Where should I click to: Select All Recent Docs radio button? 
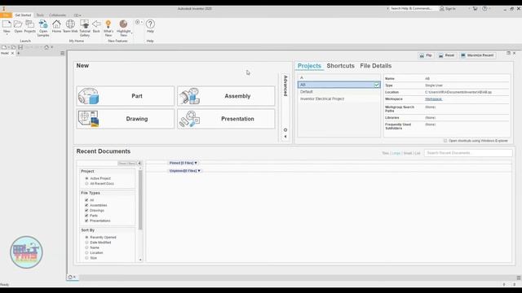point(86,183)
